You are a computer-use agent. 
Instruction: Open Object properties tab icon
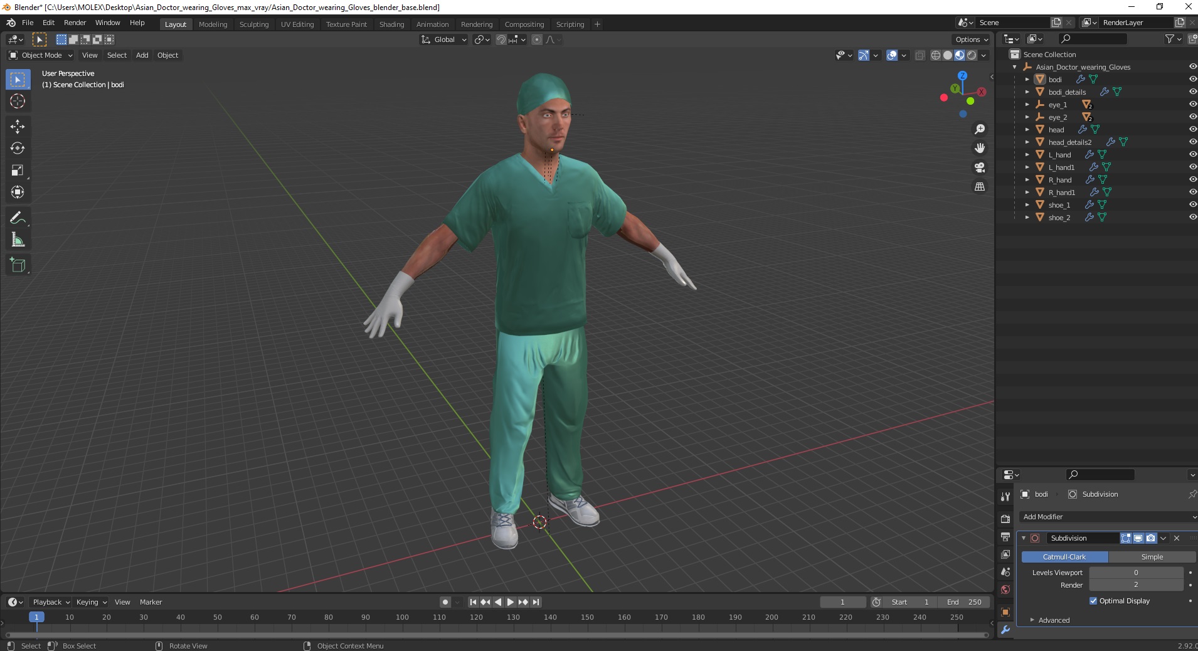(1005, 612)
